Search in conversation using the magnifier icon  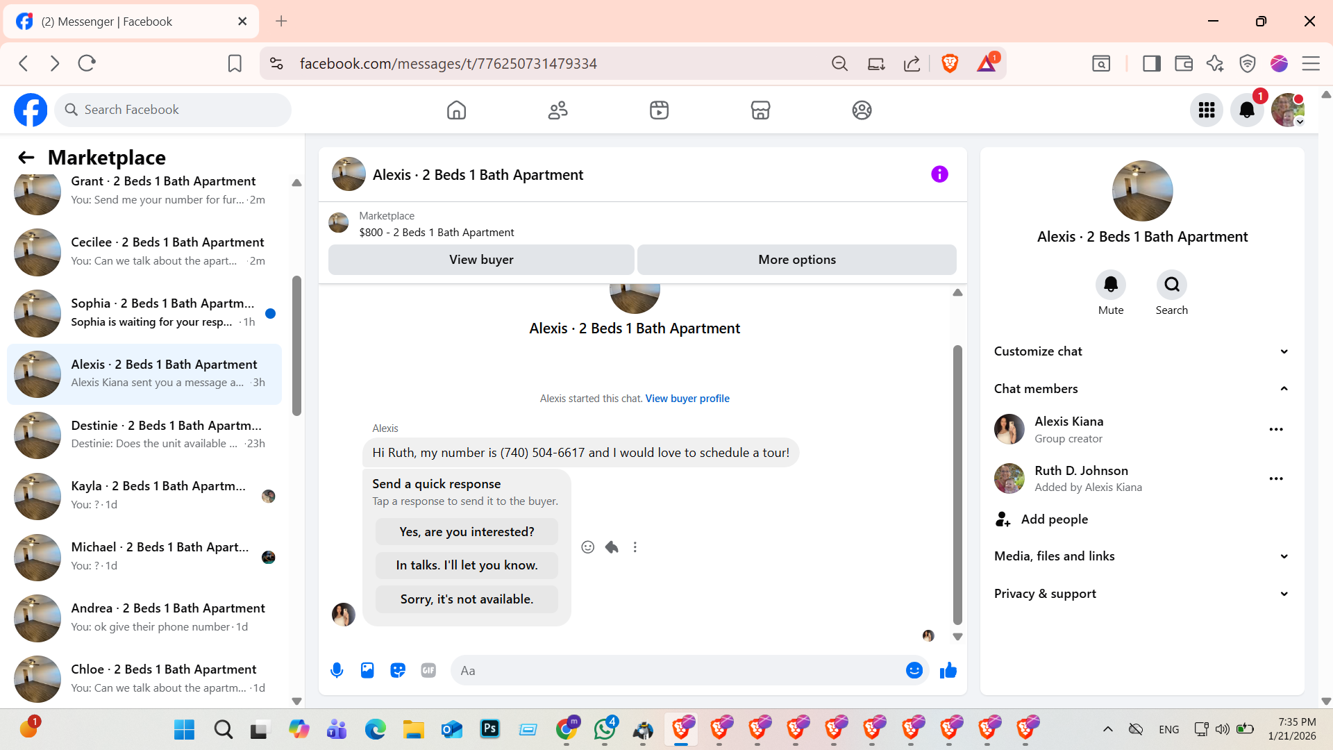pyautogui.click(x=1171, y=284)
